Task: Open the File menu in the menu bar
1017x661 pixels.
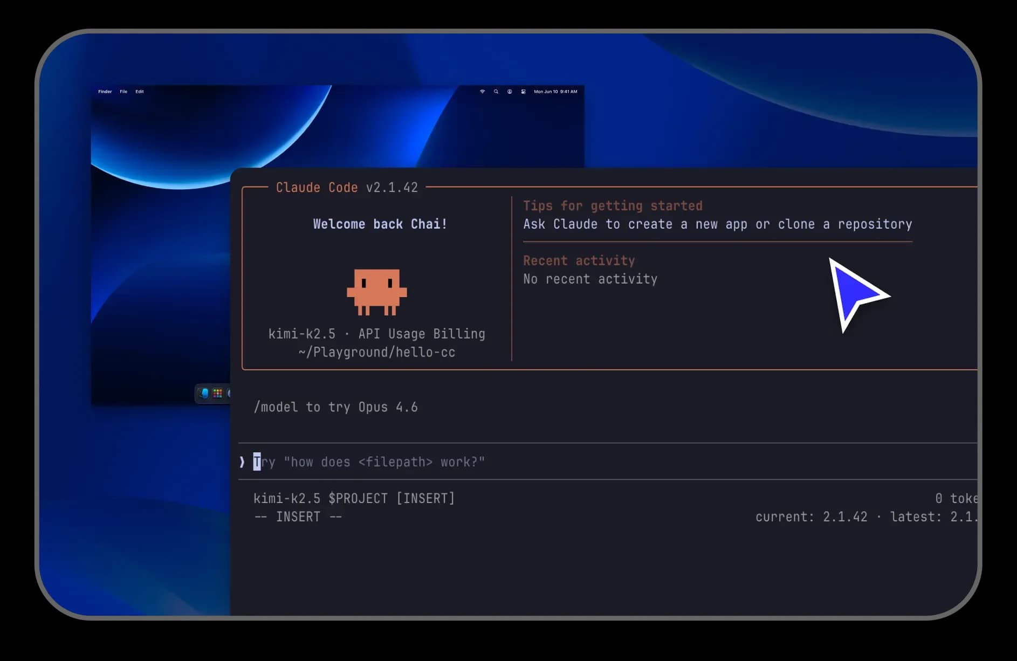Action: pos(123,92)
